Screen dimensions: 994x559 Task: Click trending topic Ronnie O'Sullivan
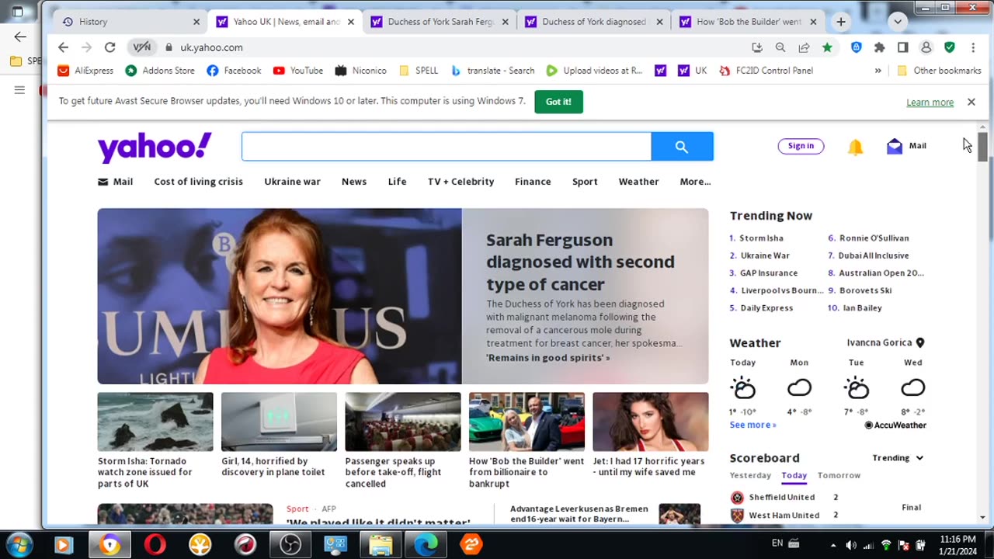pyautogui.click(x=874, y=238)
